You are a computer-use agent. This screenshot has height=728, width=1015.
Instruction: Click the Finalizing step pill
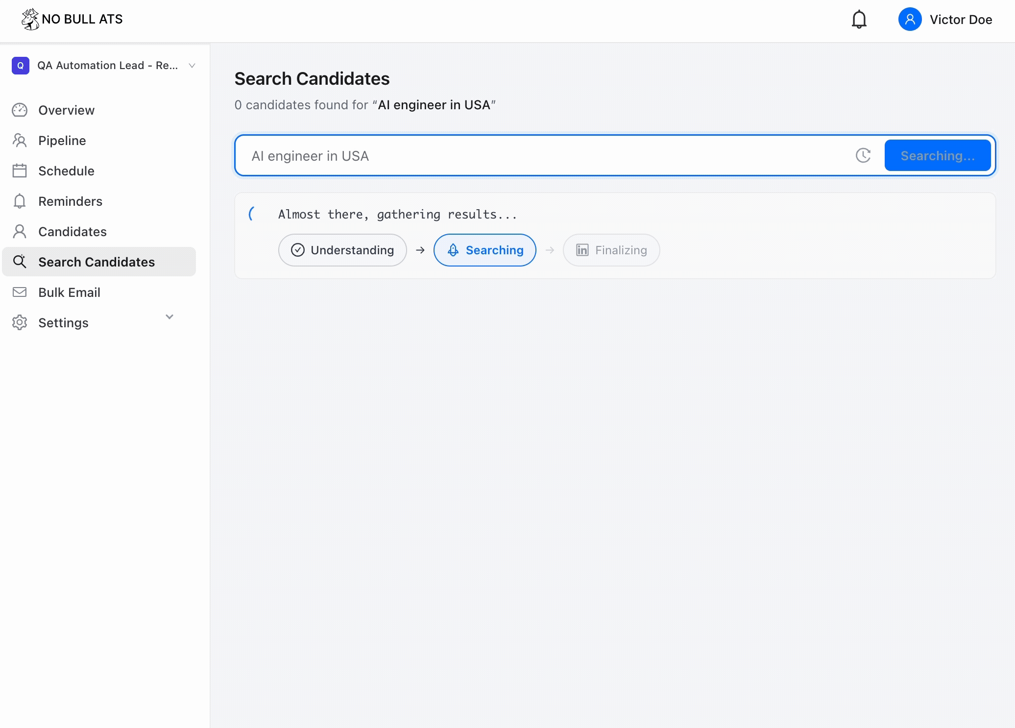[611, 250]
